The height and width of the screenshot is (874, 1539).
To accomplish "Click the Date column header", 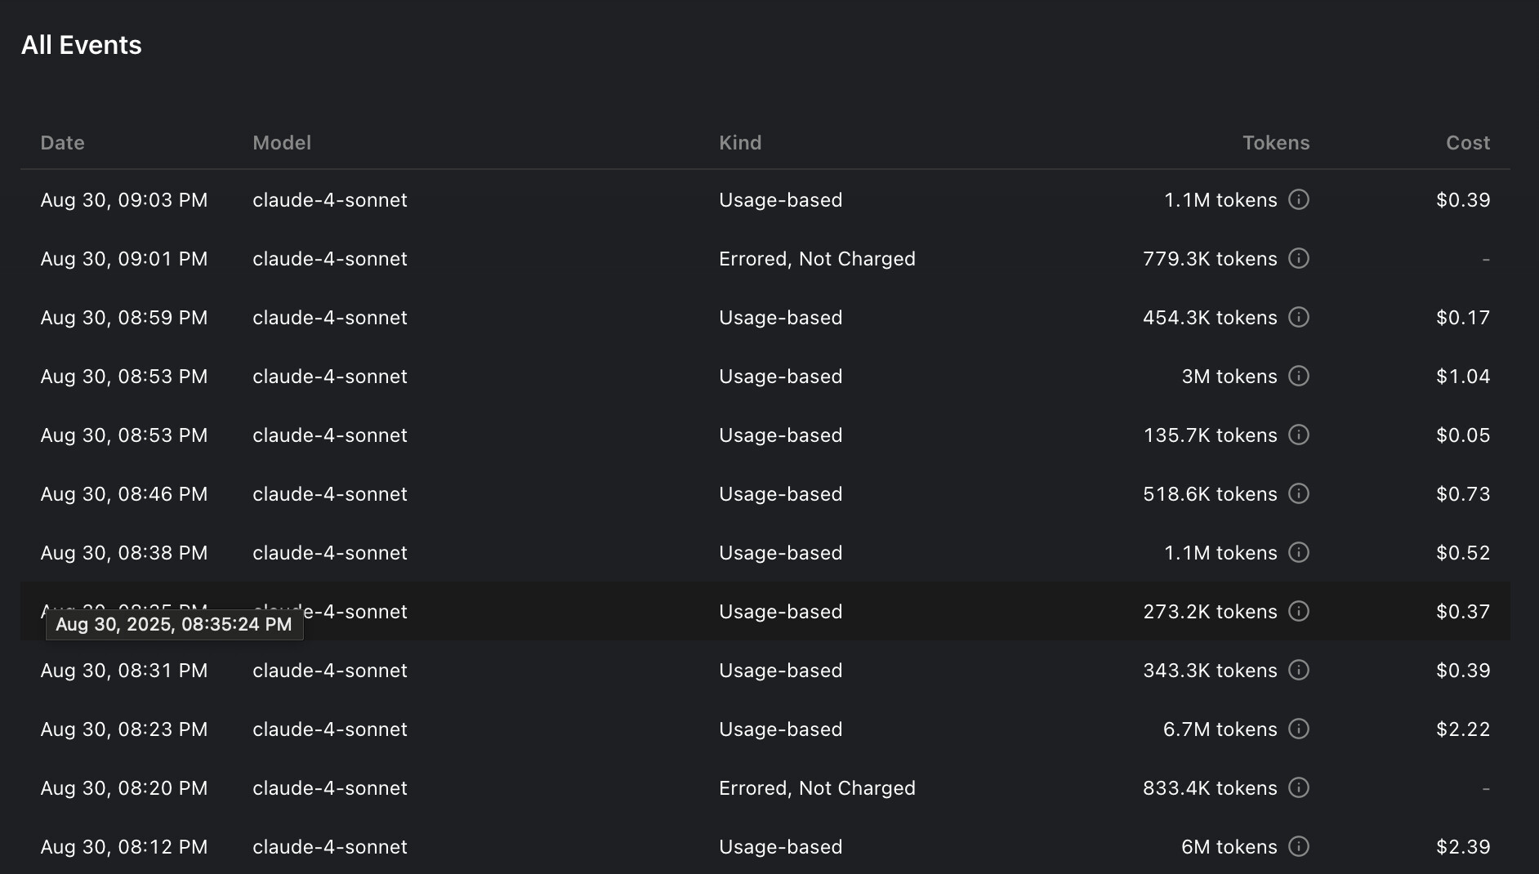I will [x=62, y=143].
